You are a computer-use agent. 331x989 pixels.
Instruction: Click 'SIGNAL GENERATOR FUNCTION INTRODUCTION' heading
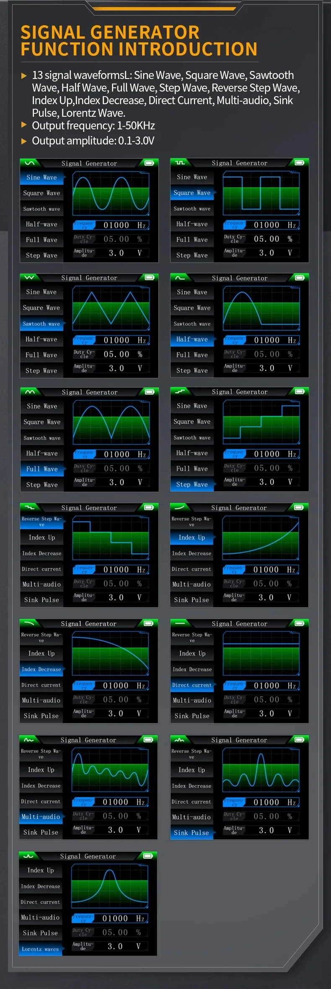[x=139, y=41]
